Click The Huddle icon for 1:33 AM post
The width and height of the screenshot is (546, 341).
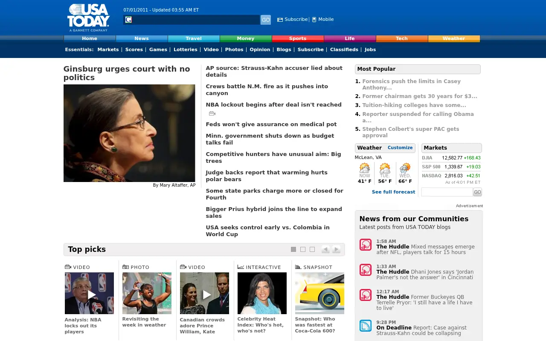pos(366,270)
